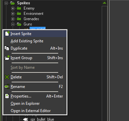
Task: Expand the Environment group
Action: click(13, 14)
